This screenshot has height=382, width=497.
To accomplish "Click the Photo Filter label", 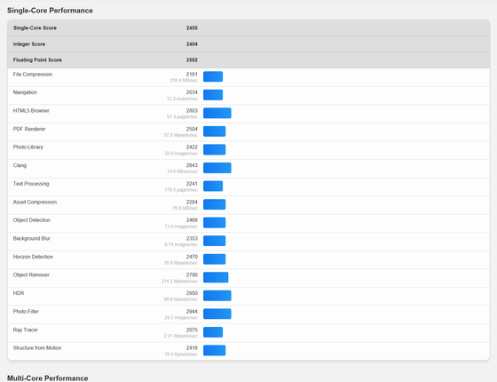I will 26,312.
